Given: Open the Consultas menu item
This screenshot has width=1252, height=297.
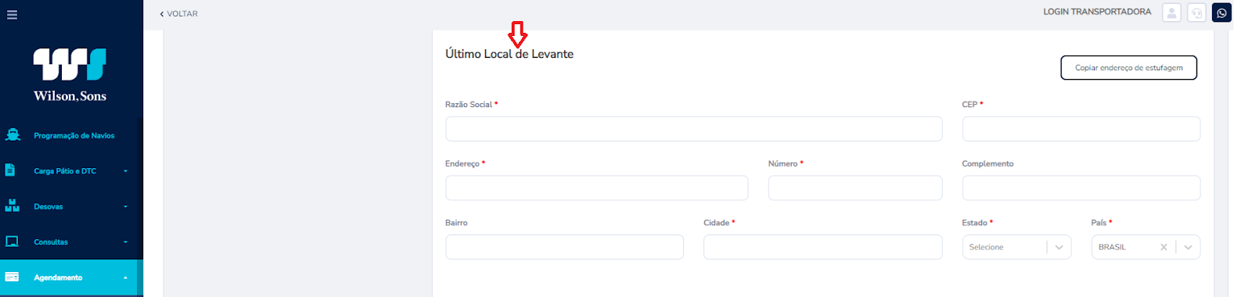Looking at the screenshot, I should (x=51, y=242).
